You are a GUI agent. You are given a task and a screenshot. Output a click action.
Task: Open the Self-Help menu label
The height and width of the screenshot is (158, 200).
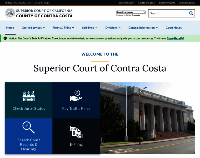(88, 28)
